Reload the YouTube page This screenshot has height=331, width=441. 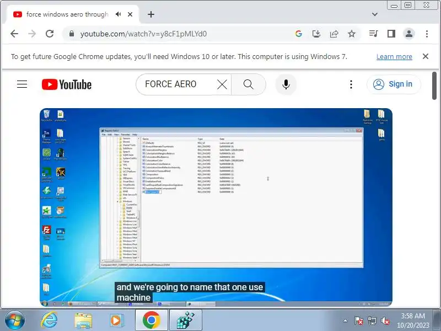(50, 34)
